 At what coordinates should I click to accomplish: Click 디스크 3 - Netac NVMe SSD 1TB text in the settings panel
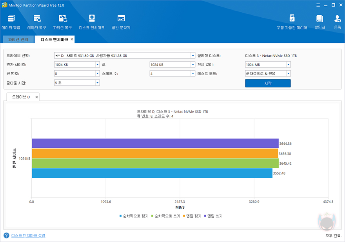point(271,56)
